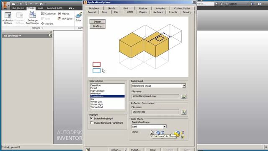Viewport: 268px width, 151px height.
Task: Open the Content Center tab
Action: [x=182, y=8]
